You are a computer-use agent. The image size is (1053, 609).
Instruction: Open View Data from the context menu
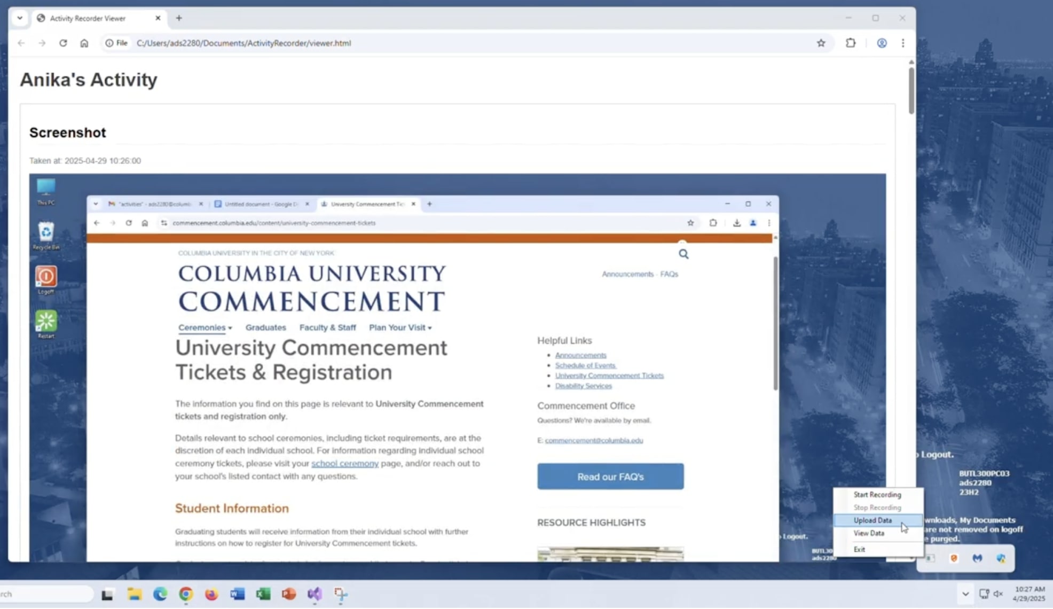coord(877,533)
